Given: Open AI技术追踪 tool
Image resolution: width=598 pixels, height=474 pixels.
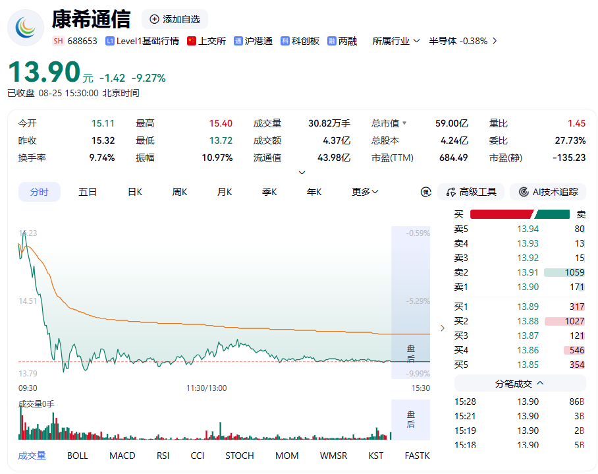Looking at the screenshot, I should (x=548, y=192).
